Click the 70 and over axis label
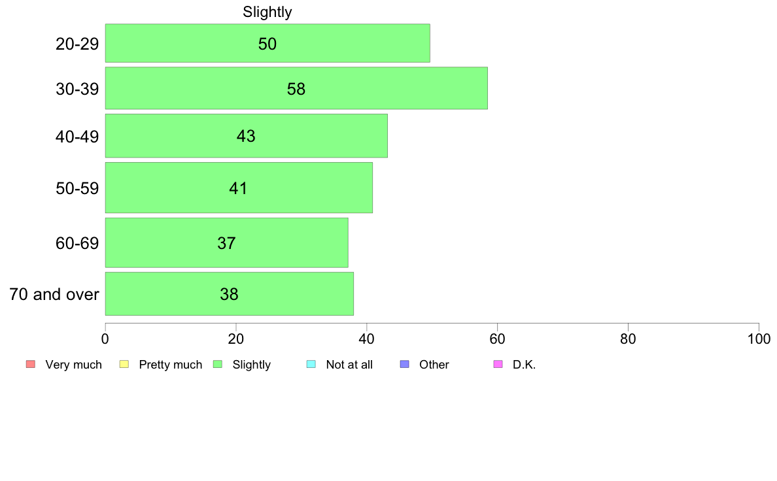Screen dimensions: 777x481 tap(54, 294)
